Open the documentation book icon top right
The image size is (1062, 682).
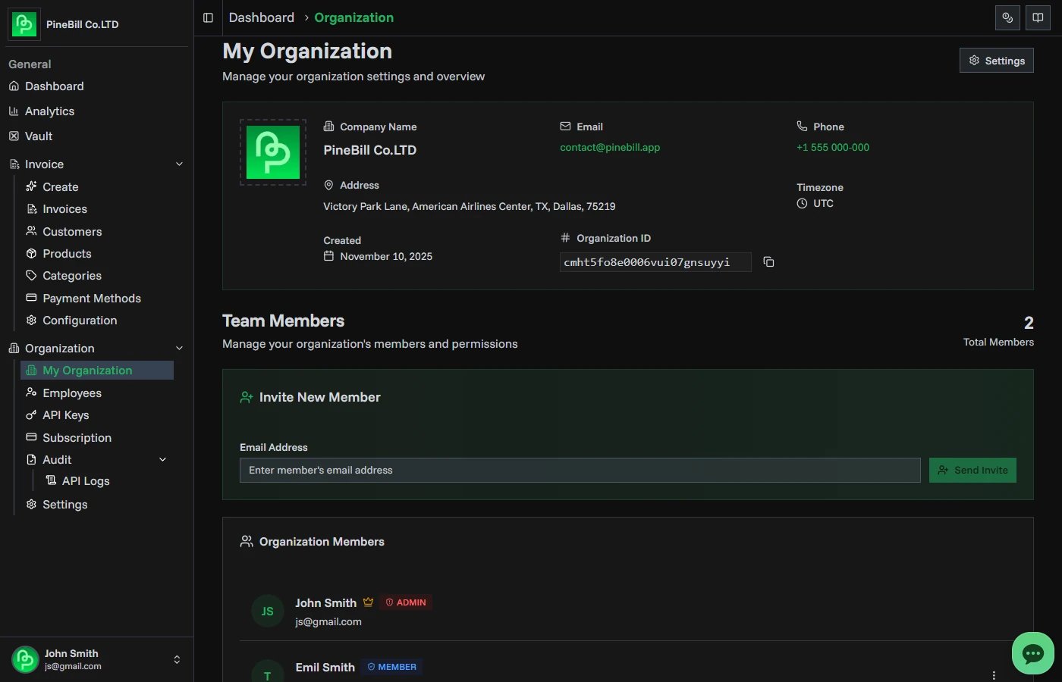click(1038, 17)
